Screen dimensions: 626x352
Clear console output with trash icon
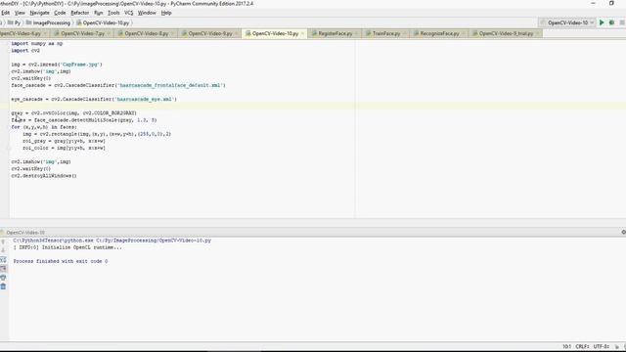pos(3,286)
